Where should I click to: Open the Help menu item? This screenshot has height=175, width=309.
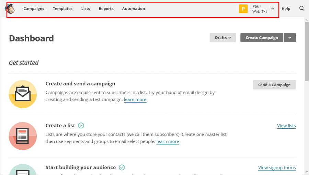(286, 9)
